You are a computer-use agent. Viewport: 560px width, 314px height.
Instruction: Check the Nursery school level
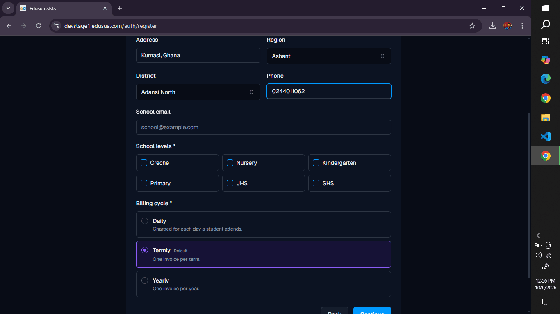click(230, 163)
